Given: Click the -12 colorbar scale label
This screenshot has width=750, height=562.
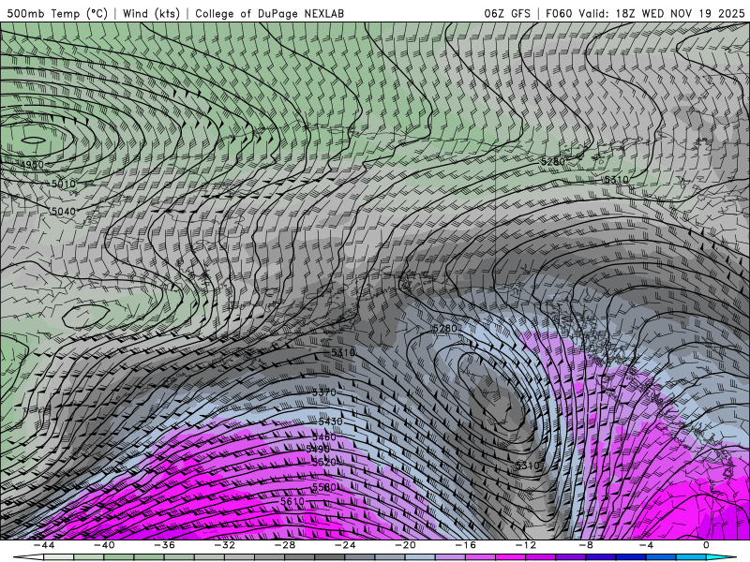Looking at the screenshot, I should coord(526,545).
